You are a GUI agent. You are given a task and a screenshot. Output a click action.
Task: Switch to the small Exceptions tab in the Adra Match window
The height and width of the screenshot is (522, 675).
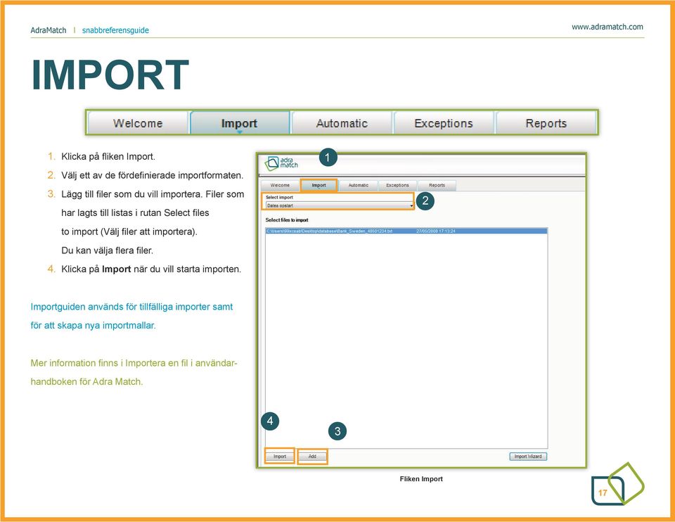pyautogui.click(x=397, y=185)
